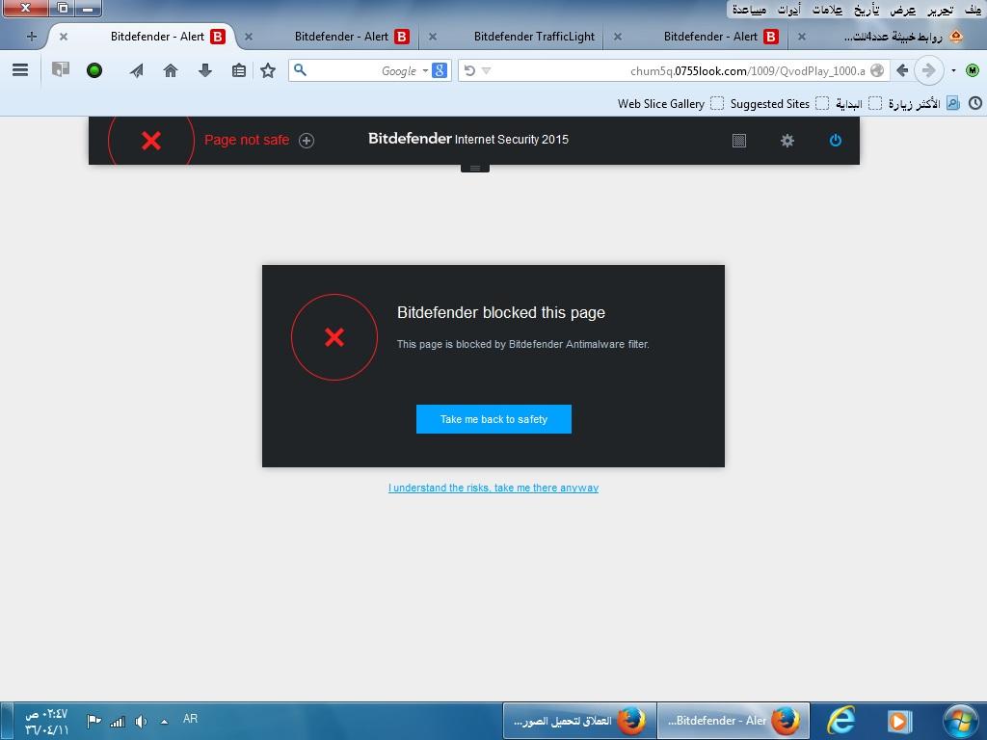
Task: Close the روابط خبيثة tab
Action: pos(801,37)
